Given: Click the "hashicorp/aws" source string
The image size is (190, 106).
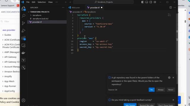Looking at the screenshot, I should pyautogui.click(x=104, y=24).
